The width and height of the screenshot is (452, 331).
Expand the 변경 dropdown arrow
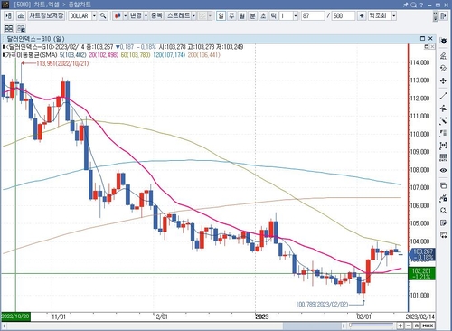(146, 16)
